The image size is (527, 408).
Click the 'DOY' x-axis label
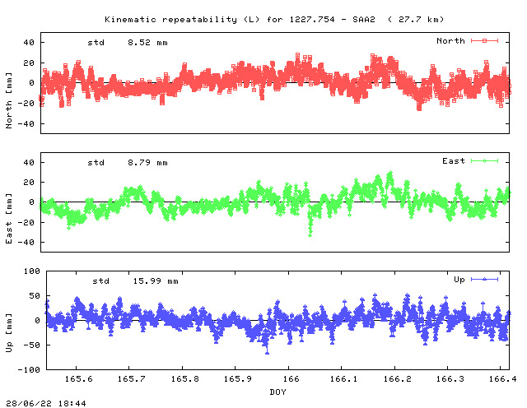click(277, 392)
